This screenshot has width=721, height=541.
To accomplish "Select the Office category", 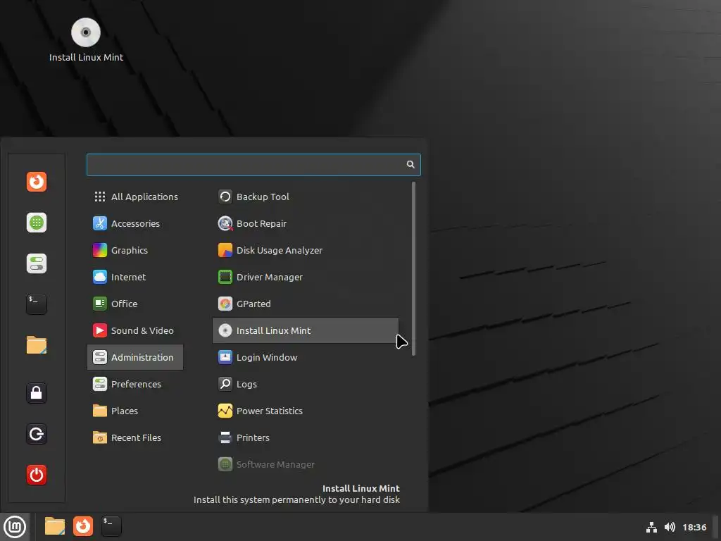I will pos(135,304).
